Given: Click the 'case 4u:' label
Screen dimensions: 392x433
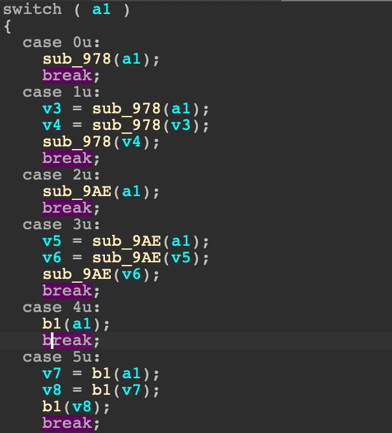Looking at the screenshot, I should click(61, 308).
